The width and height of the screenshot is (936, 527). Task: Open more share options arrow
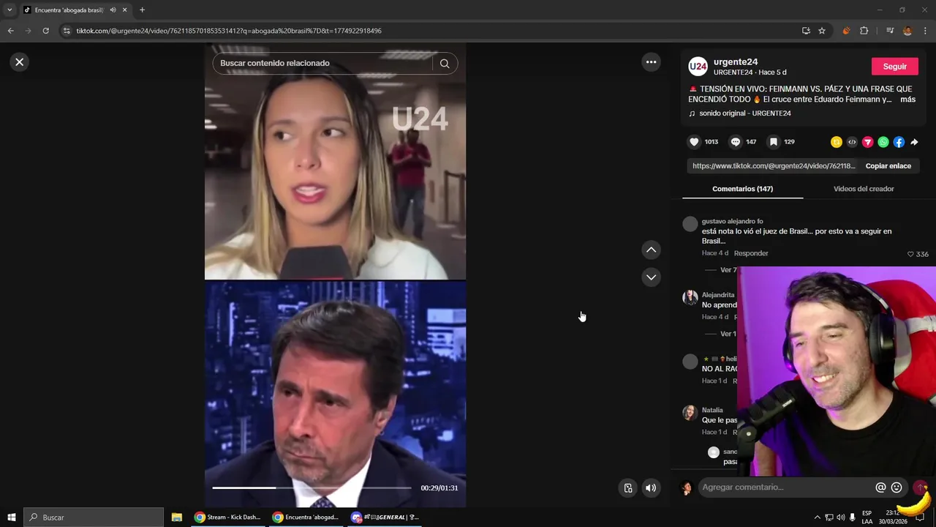tap(914, 142)
